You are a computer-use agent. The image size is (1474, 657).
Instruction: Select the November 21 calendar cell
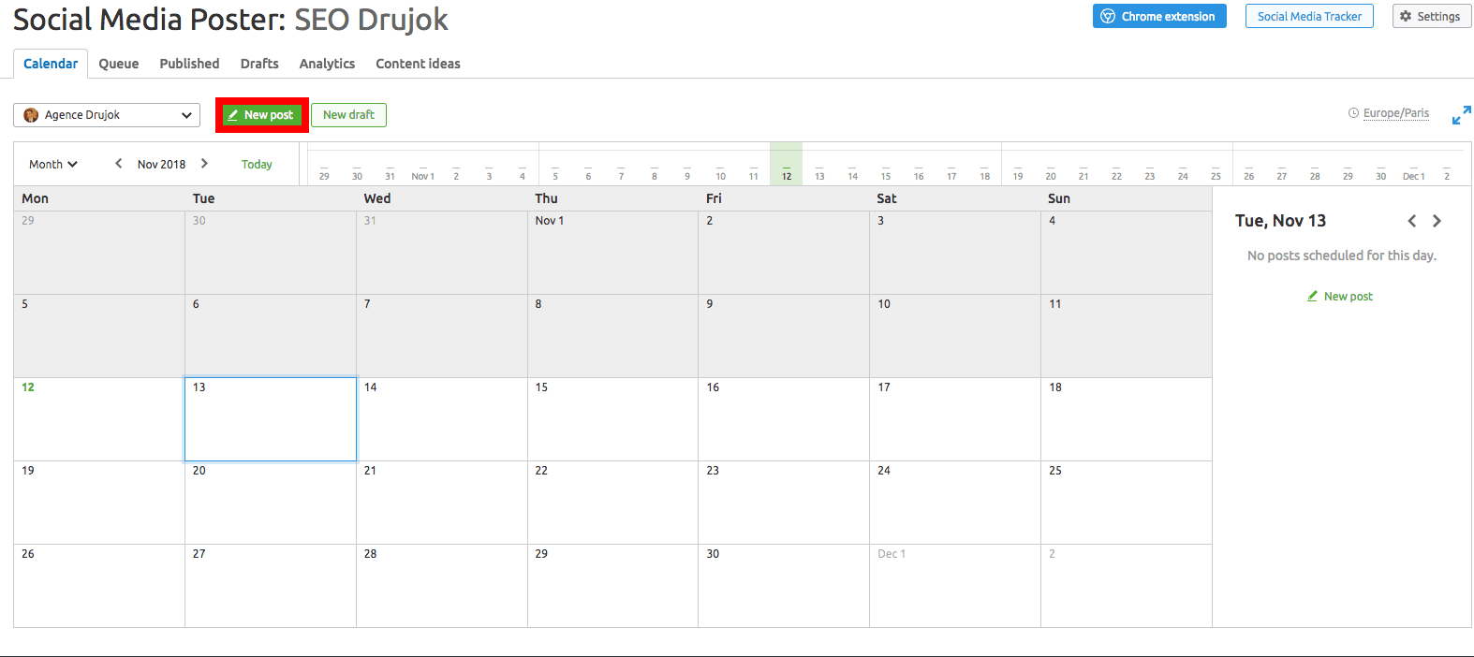442,503
